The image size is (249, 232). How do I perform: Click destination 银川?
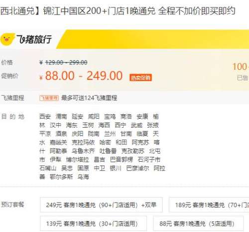(x=116, y=168)
